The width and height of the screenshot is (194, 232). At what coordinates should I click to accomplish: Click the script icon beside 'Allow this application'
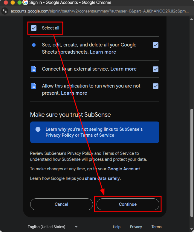coord(34,86)
